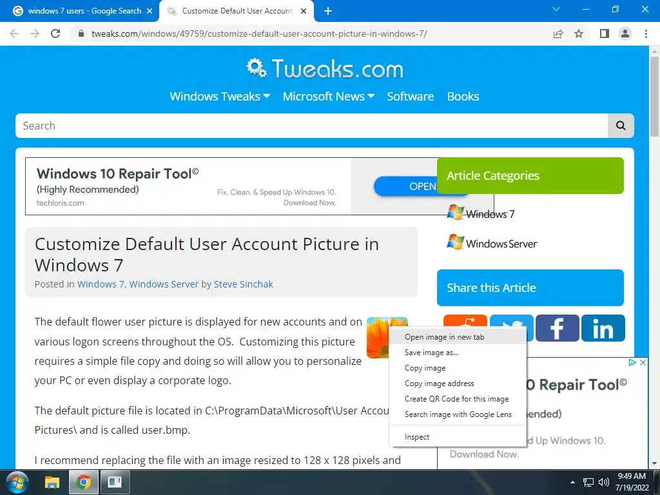Bookmark this page with the star icon
The height and width of the screenshot is (495, 660).
[579, 34]
